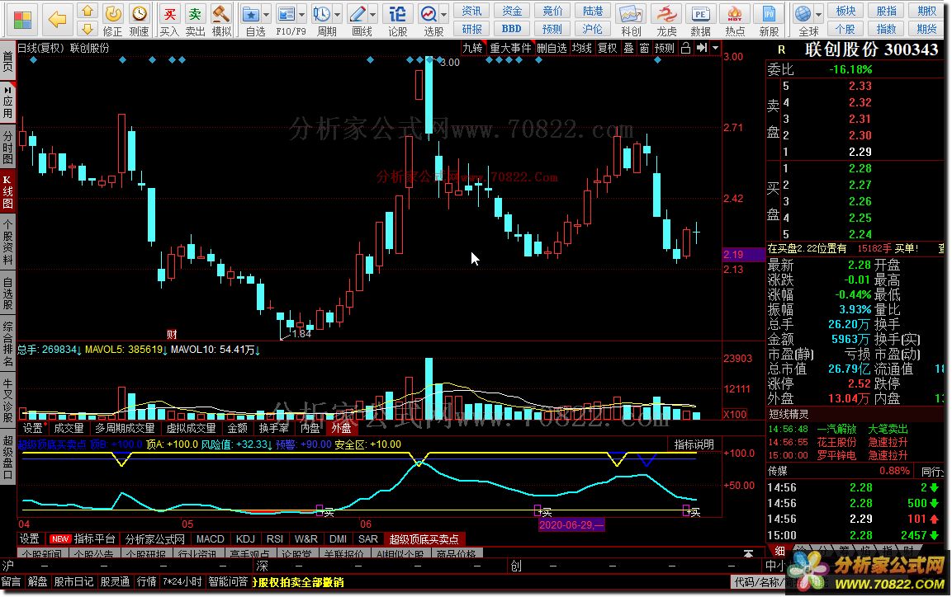This screenshot has height=597, width=952.
Task: Click the BBD button
Action: point(511,29)
